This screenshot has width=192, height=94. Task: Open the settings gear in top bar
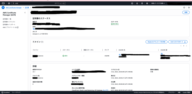(x=147, y=3)
